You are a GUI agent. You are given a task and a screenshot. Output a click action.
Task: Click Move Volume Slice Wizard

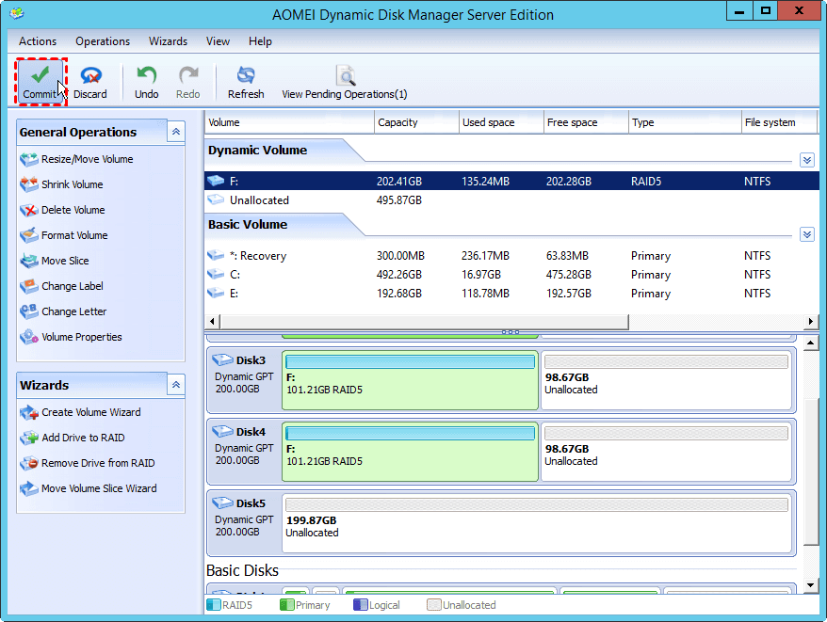click(99, 488)
